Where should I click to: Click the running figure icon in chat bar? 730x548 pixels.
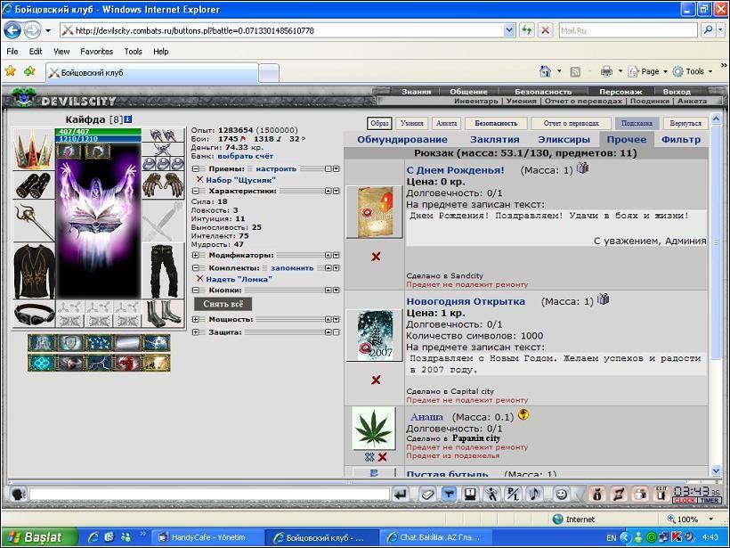point(491,495)
